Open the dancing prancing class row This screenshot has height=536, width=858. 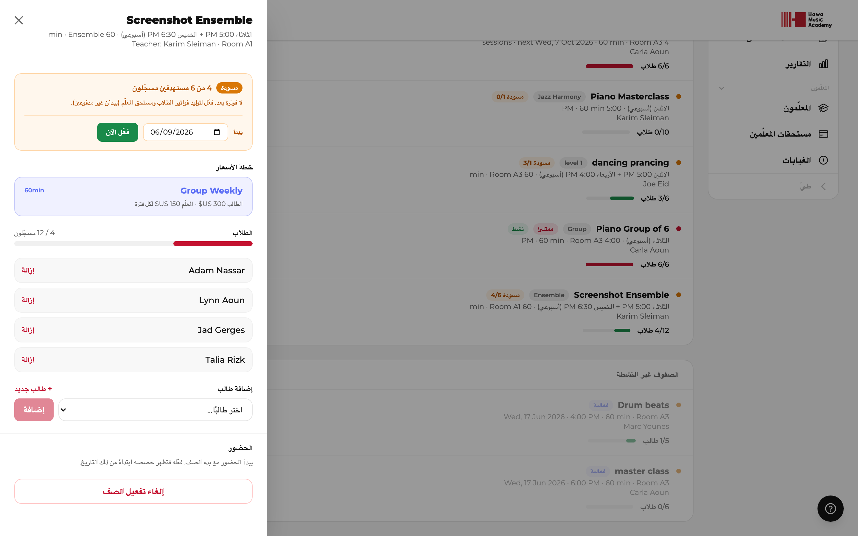coord(480,180)
